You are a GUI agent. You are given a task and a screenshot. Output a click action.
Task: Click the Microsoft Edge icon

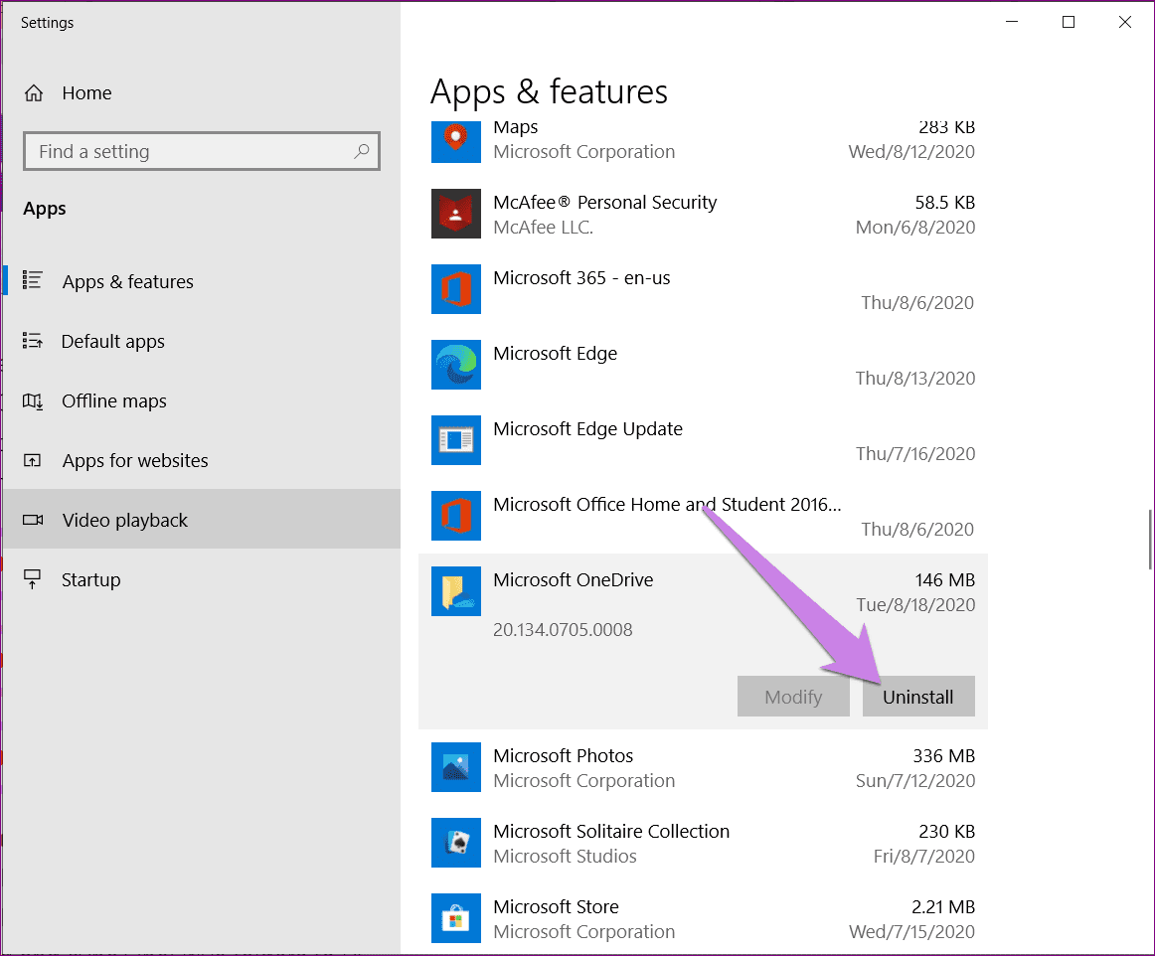pos(456,365)
